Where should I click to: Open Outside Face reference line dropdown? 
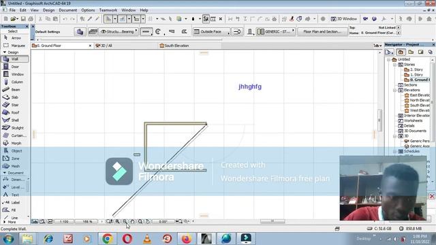pyautogui.click(x=212, y=32)
